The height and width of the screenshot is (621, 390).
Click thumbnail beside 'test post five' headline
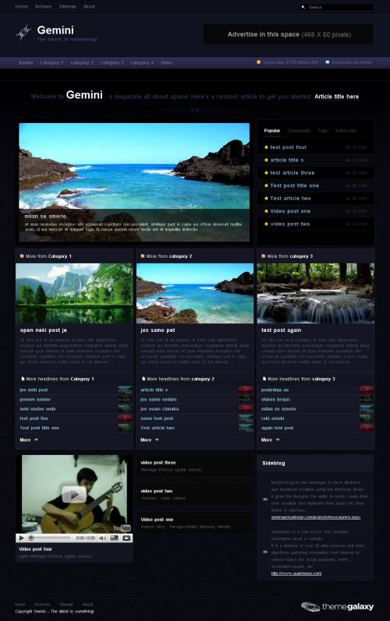[x=126, y=418]
